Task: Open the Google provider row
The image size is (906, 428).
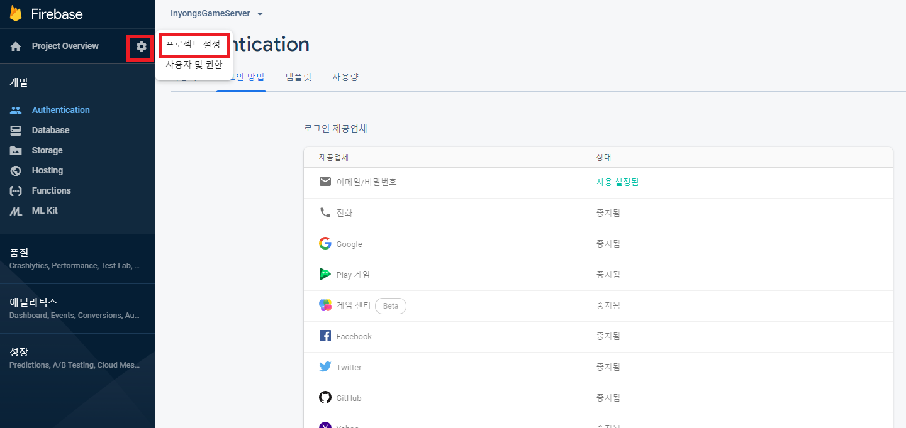Action: [x=598, y=244]
